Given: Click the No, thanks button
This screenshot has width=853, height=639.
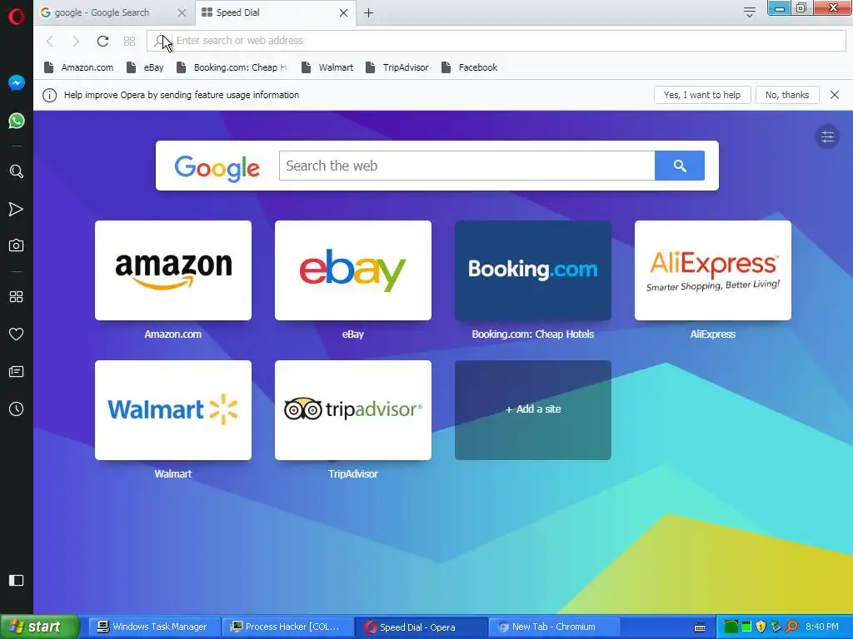Looking at the screenshot, I should click(787, 95).
